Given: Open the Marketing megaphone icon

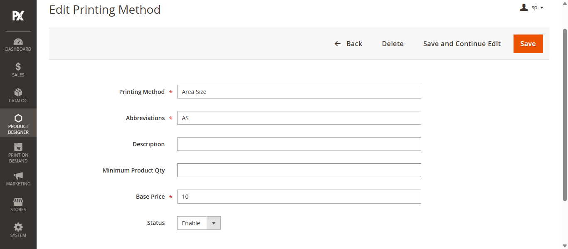Looking at the screenshot, I should [18, 175].
